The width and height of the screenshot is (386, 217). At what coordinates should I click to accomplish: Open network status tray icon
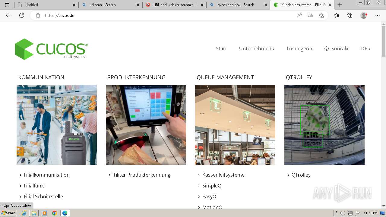pos(350,213)
